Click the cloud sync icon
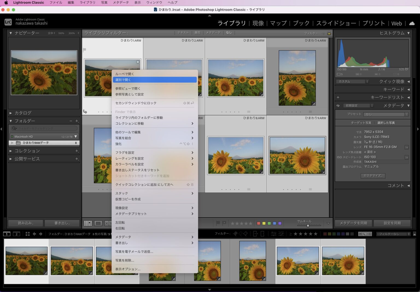 tap(412, 23)
